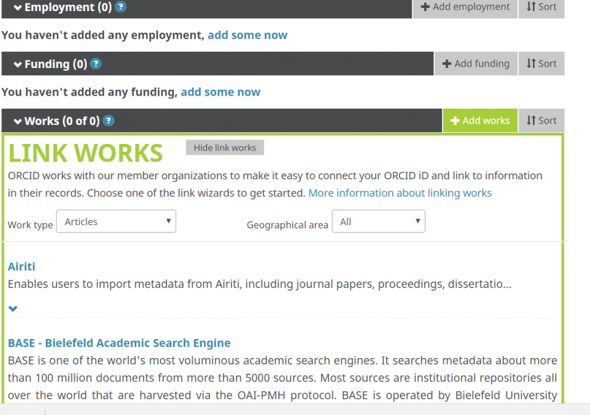Image resolution: width=590 pixels, height=415 pixels.
Task: Sort the works entries
Action: (x=541, y=120)
